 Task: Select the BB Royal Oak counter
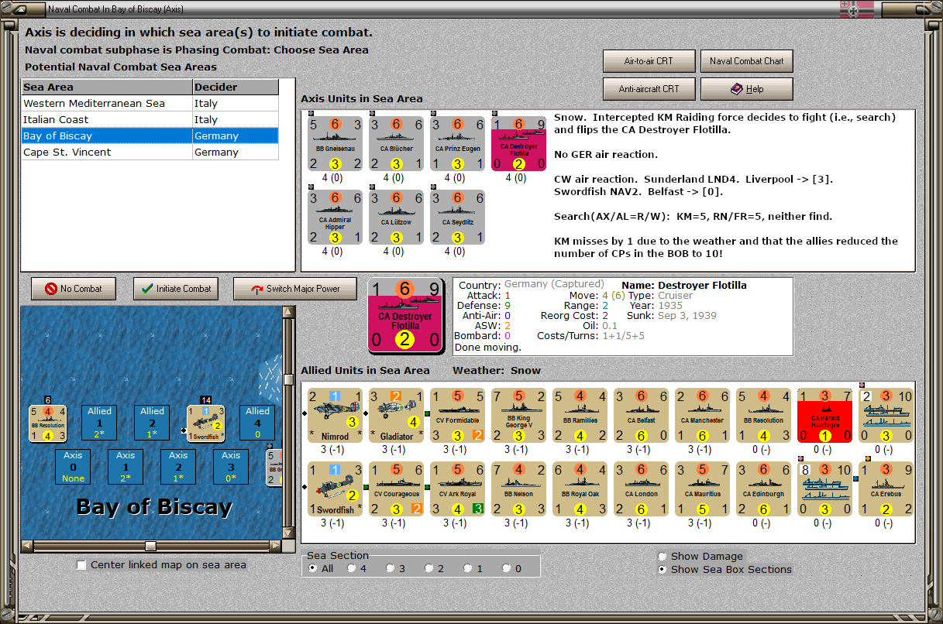click(580, 489)
